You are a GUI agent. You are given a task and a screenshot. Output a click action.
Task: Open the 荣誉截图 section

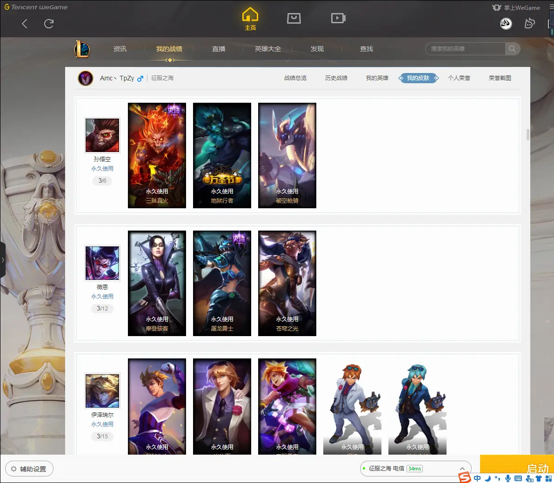tap(500, 78)
